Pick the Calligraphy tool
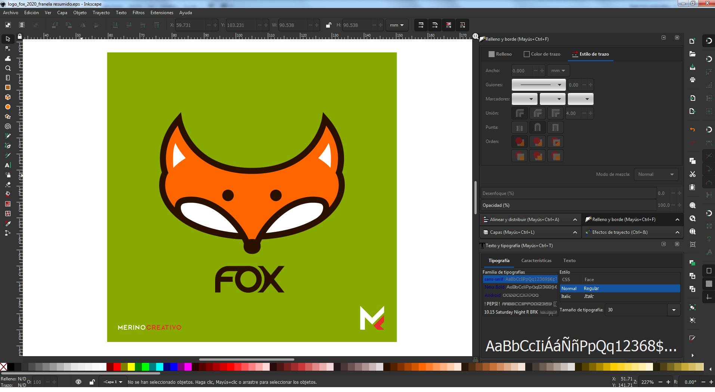This screenshot has width=715, height=392. click(x=7, y=155)
